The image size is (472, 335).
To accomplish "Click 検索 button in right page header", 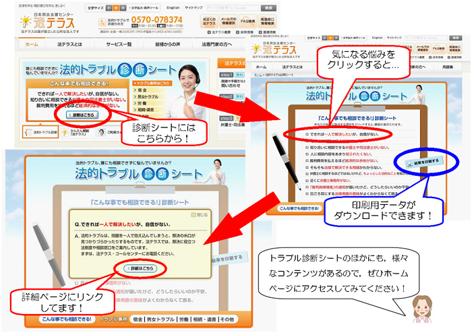I will click(x=456, y=38).
